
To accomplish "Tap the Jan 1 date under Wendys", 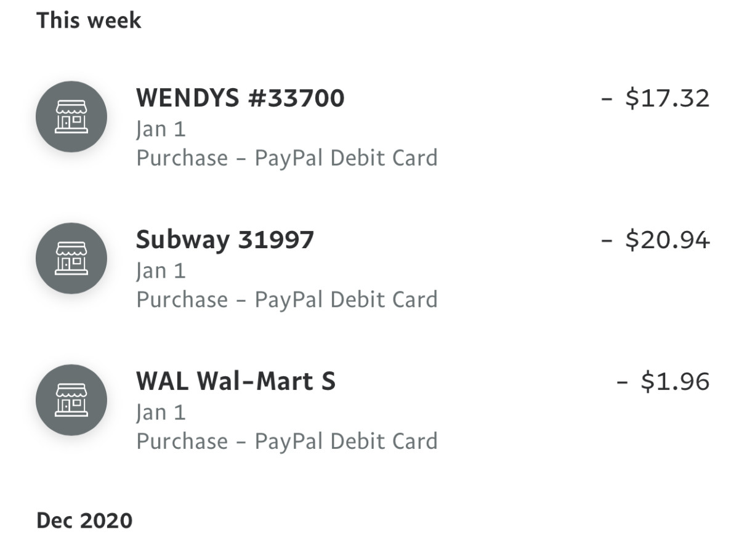I will pos(161,129).
